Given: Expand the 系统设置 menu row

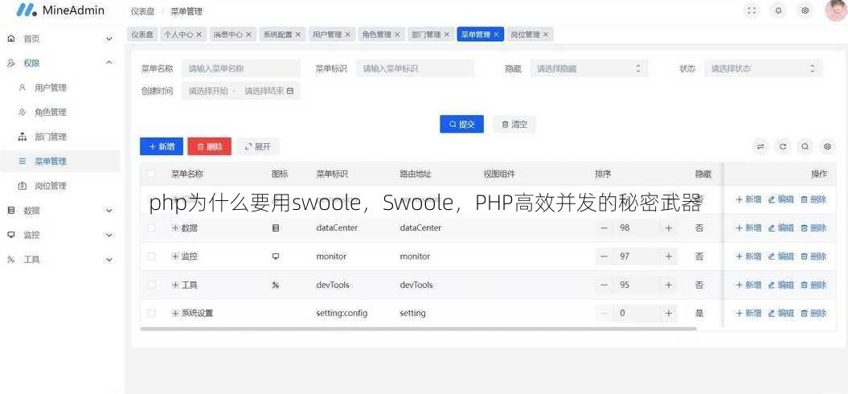Looking at the screenshot, I should click(175, 313).
